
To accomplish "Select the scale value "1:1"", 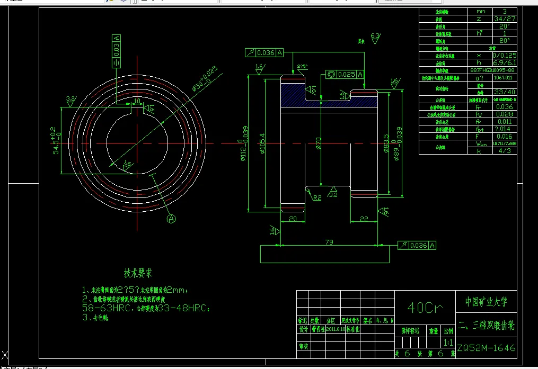I will tap(448, 343).
